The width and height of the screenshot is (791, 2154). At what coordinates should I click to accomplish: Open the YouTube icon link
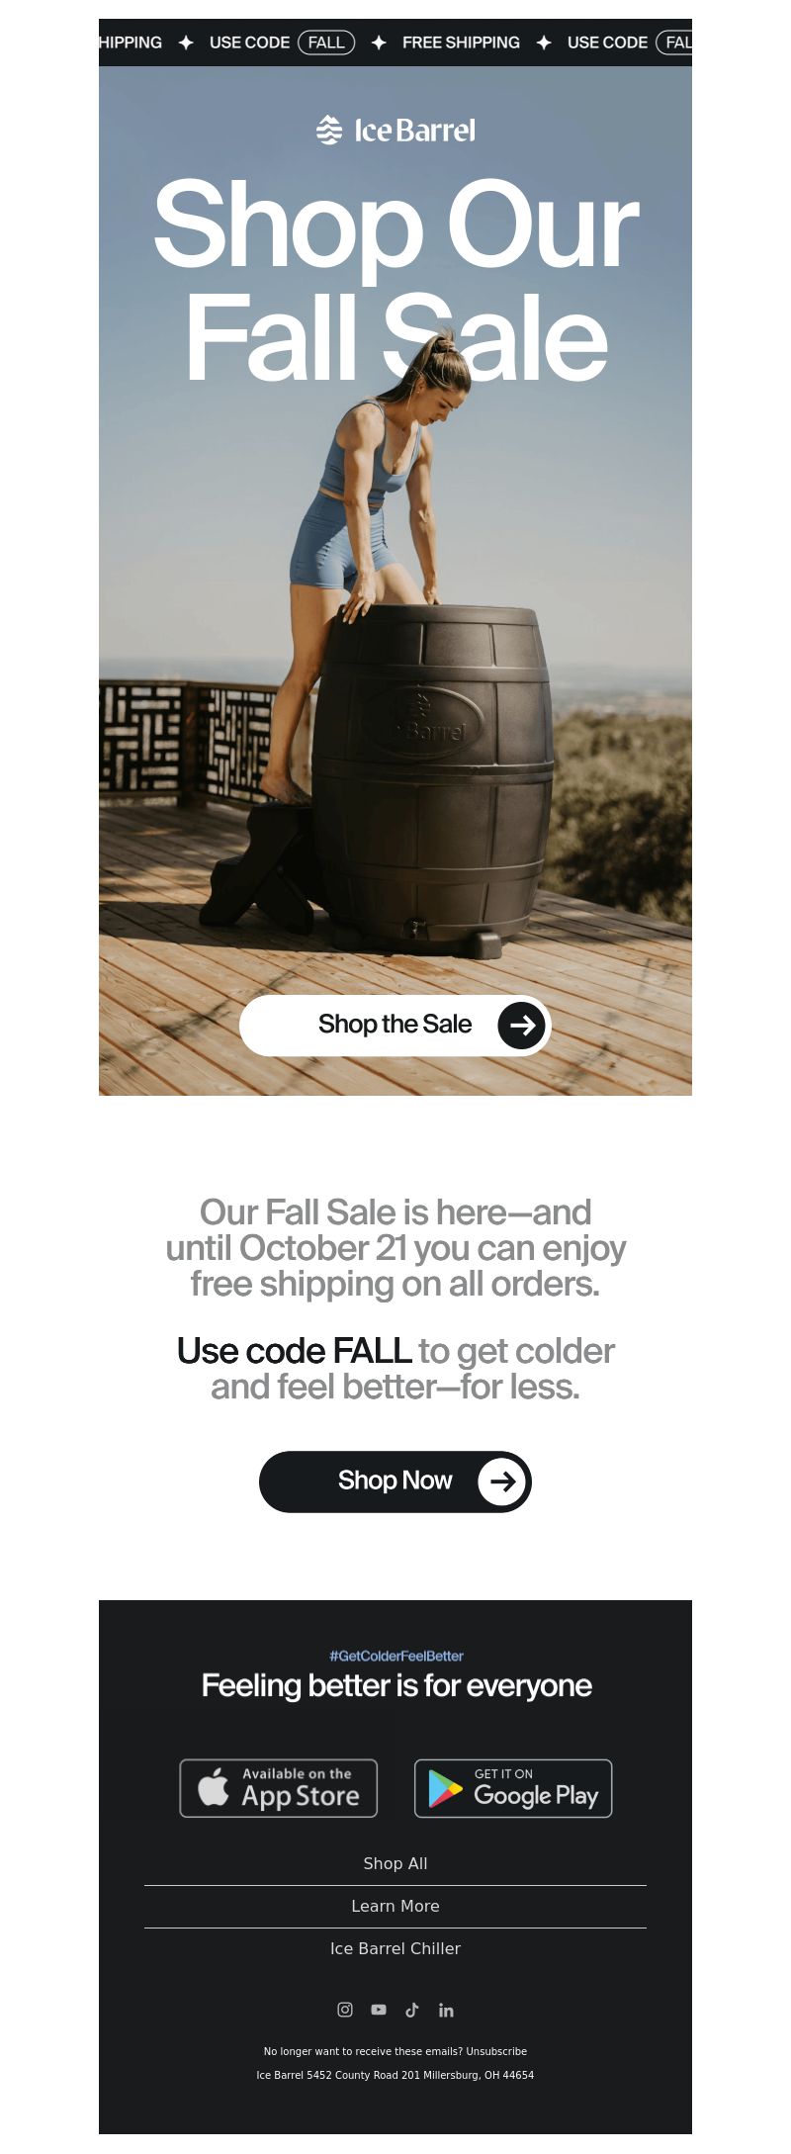[379, 2010]
